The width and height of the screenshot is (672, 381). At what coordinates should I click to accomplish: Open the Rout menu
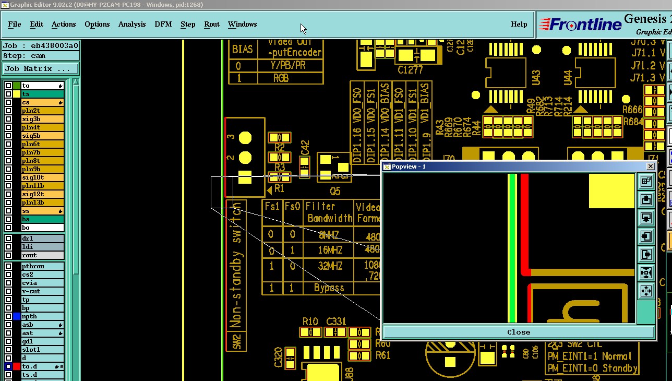coord(212,24)
